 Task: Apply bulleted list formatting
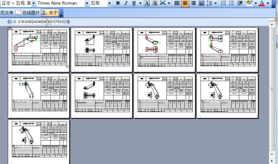(232, 3)
